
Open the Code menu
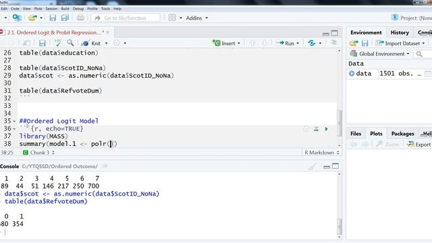(15, 9)
